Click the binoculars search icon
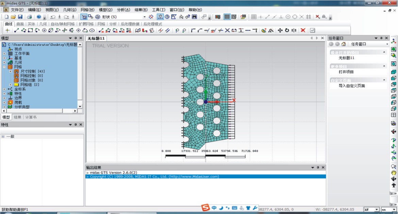398x214 pixels. pos(194,17)
